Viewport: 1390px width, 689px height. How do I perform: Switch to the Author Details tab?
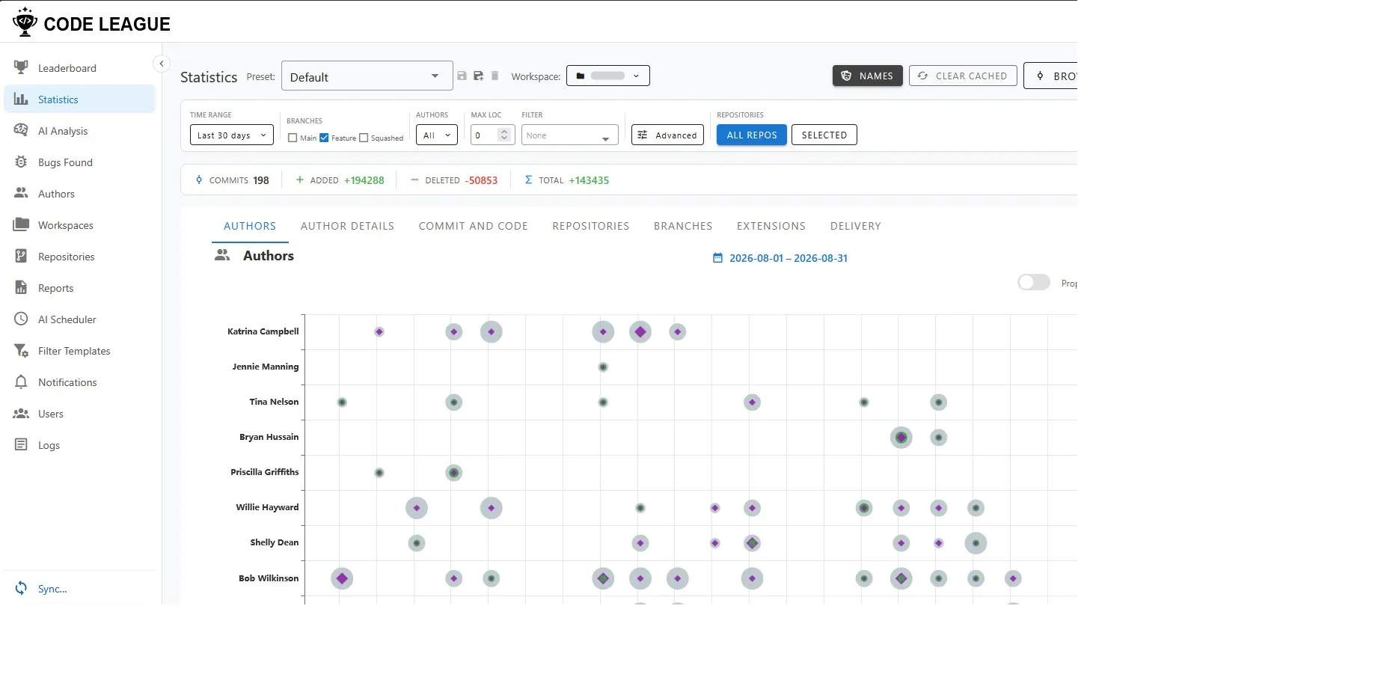click(x=347, y=226)
